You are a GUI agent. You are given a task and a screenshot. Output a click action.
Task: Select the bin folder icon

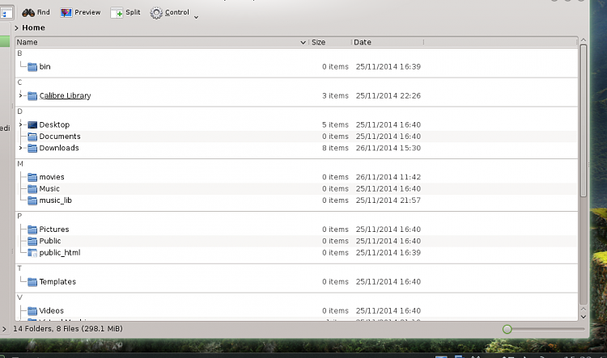[x=32, y=67]
